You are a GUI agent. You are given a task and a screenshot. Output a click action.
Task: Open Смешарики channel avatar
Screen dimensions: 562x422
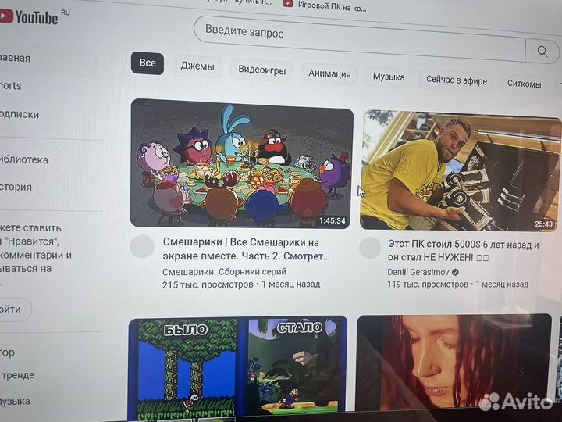142,246
